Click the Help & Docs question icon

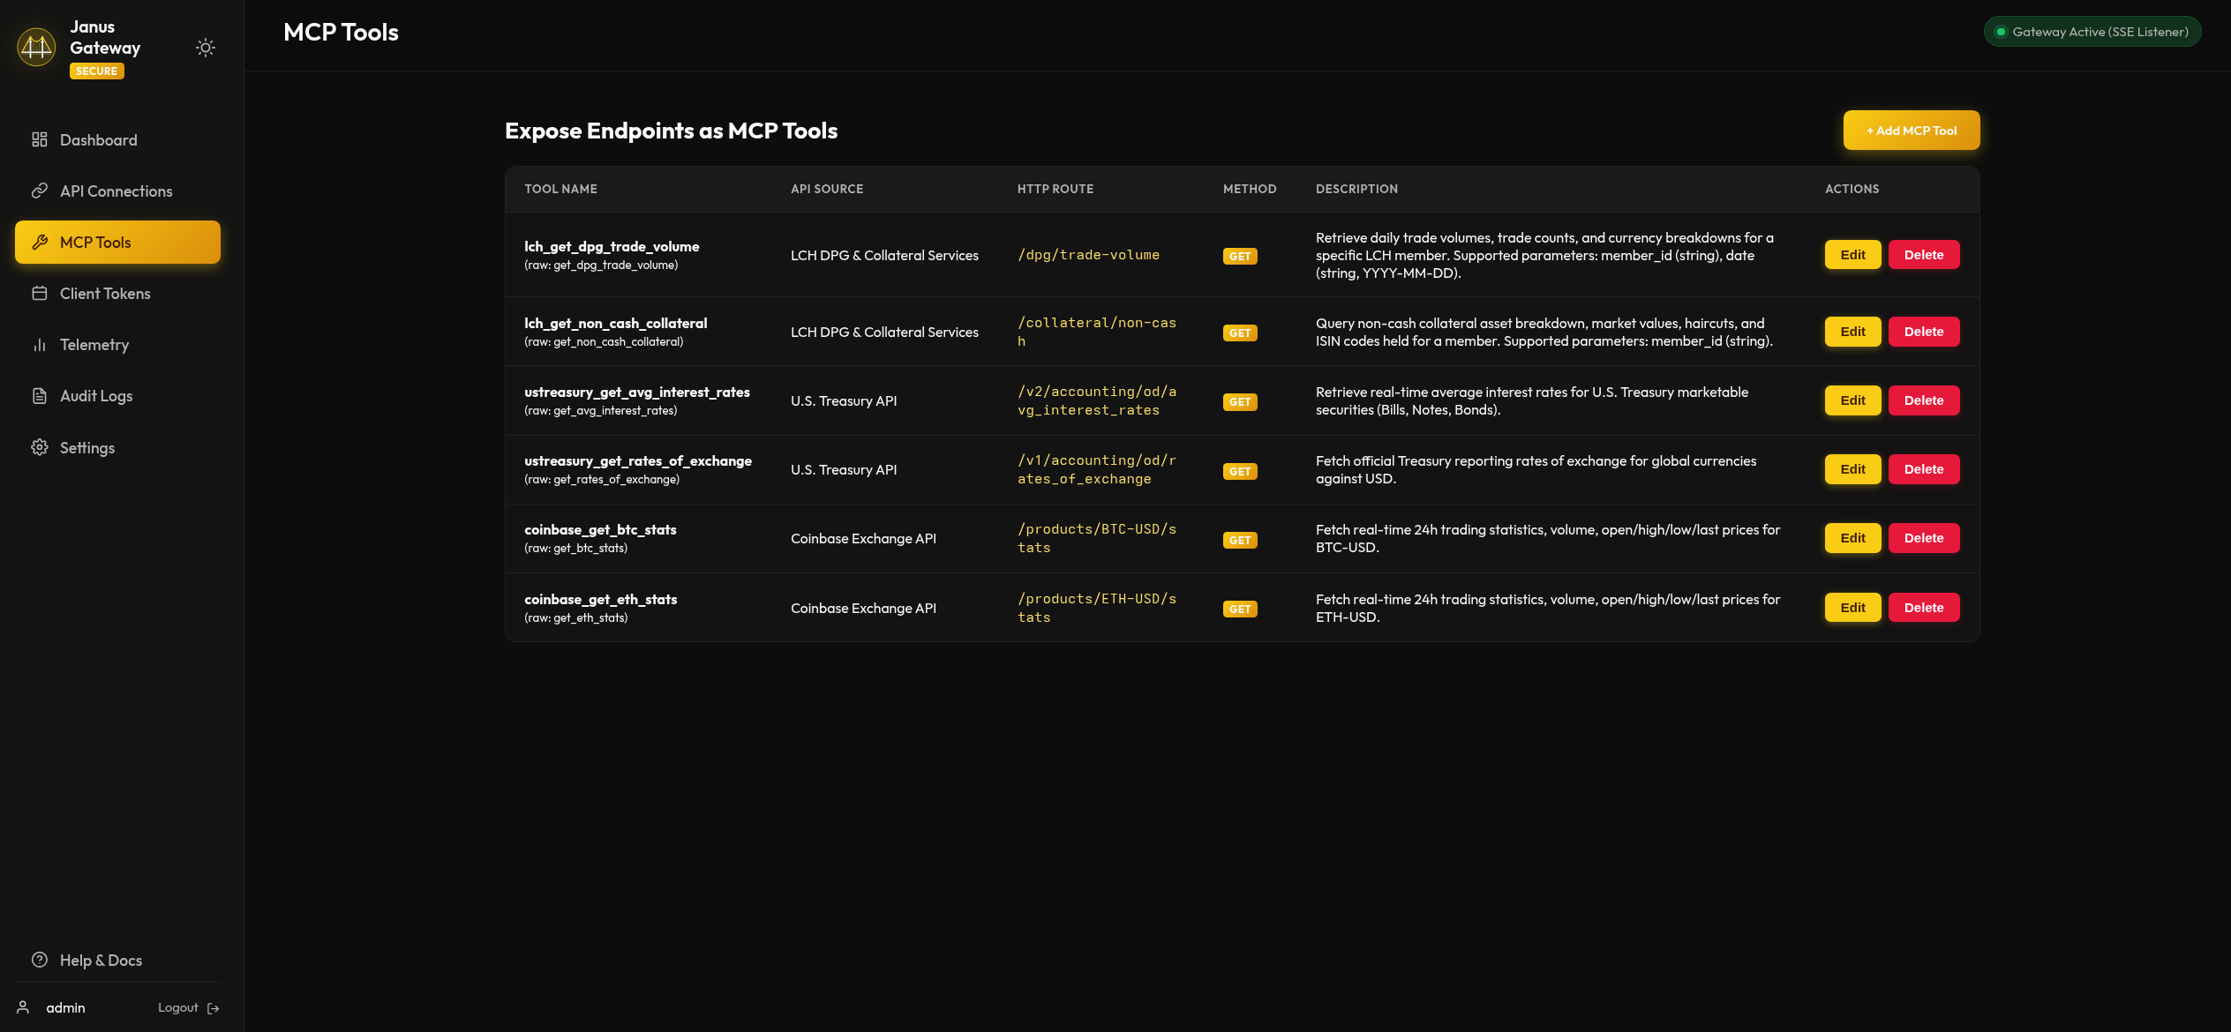40,960
